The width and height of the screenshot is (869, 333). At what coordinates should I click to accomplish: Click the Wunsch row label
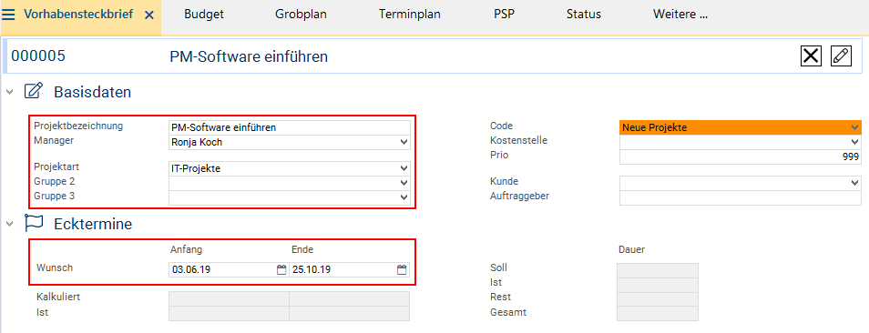(x=55, y=267)
